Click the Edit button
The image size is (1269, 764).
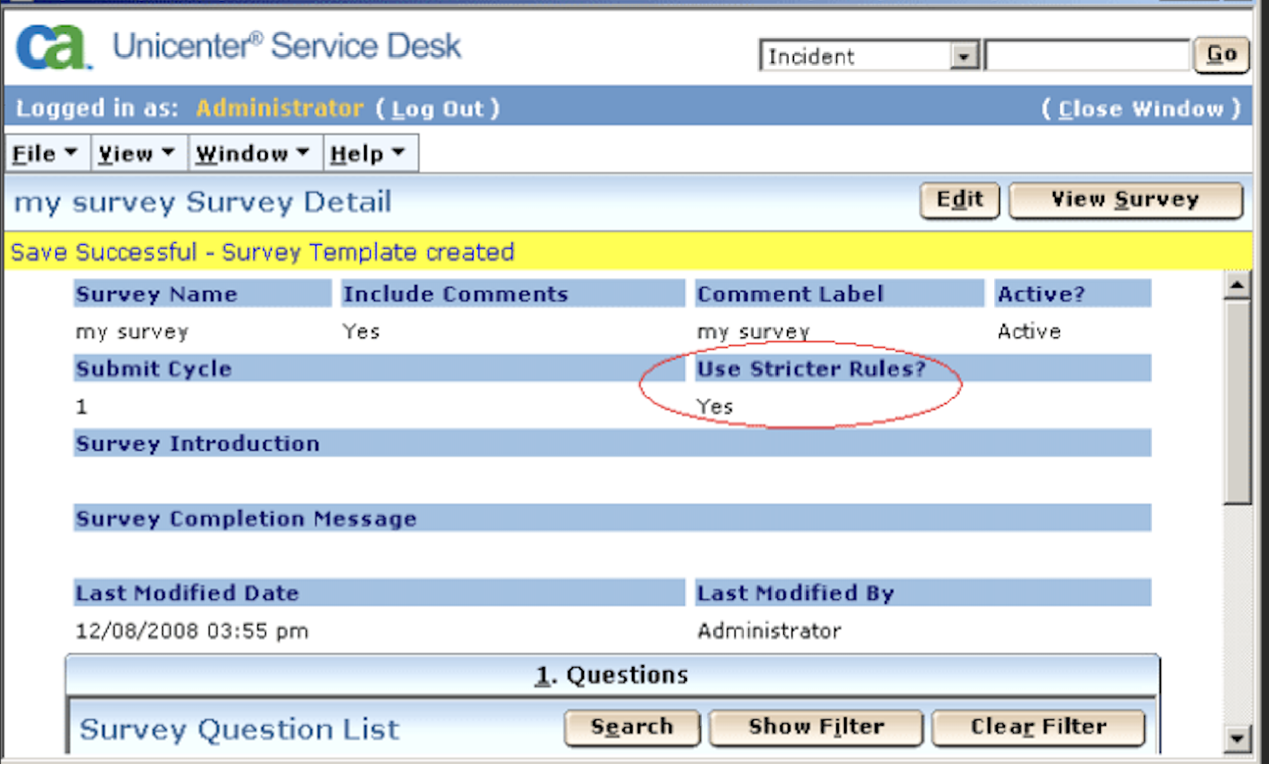pyautogui.click(x=959, y=200)
